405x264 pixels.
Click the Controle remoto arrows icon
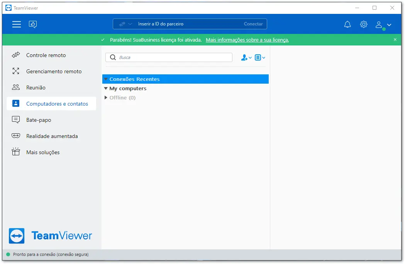[x=16, y=55]
